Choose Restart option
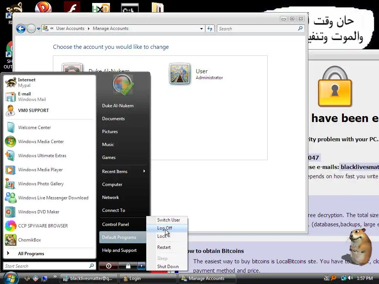The image size is (379, 284). coord(167,247)
